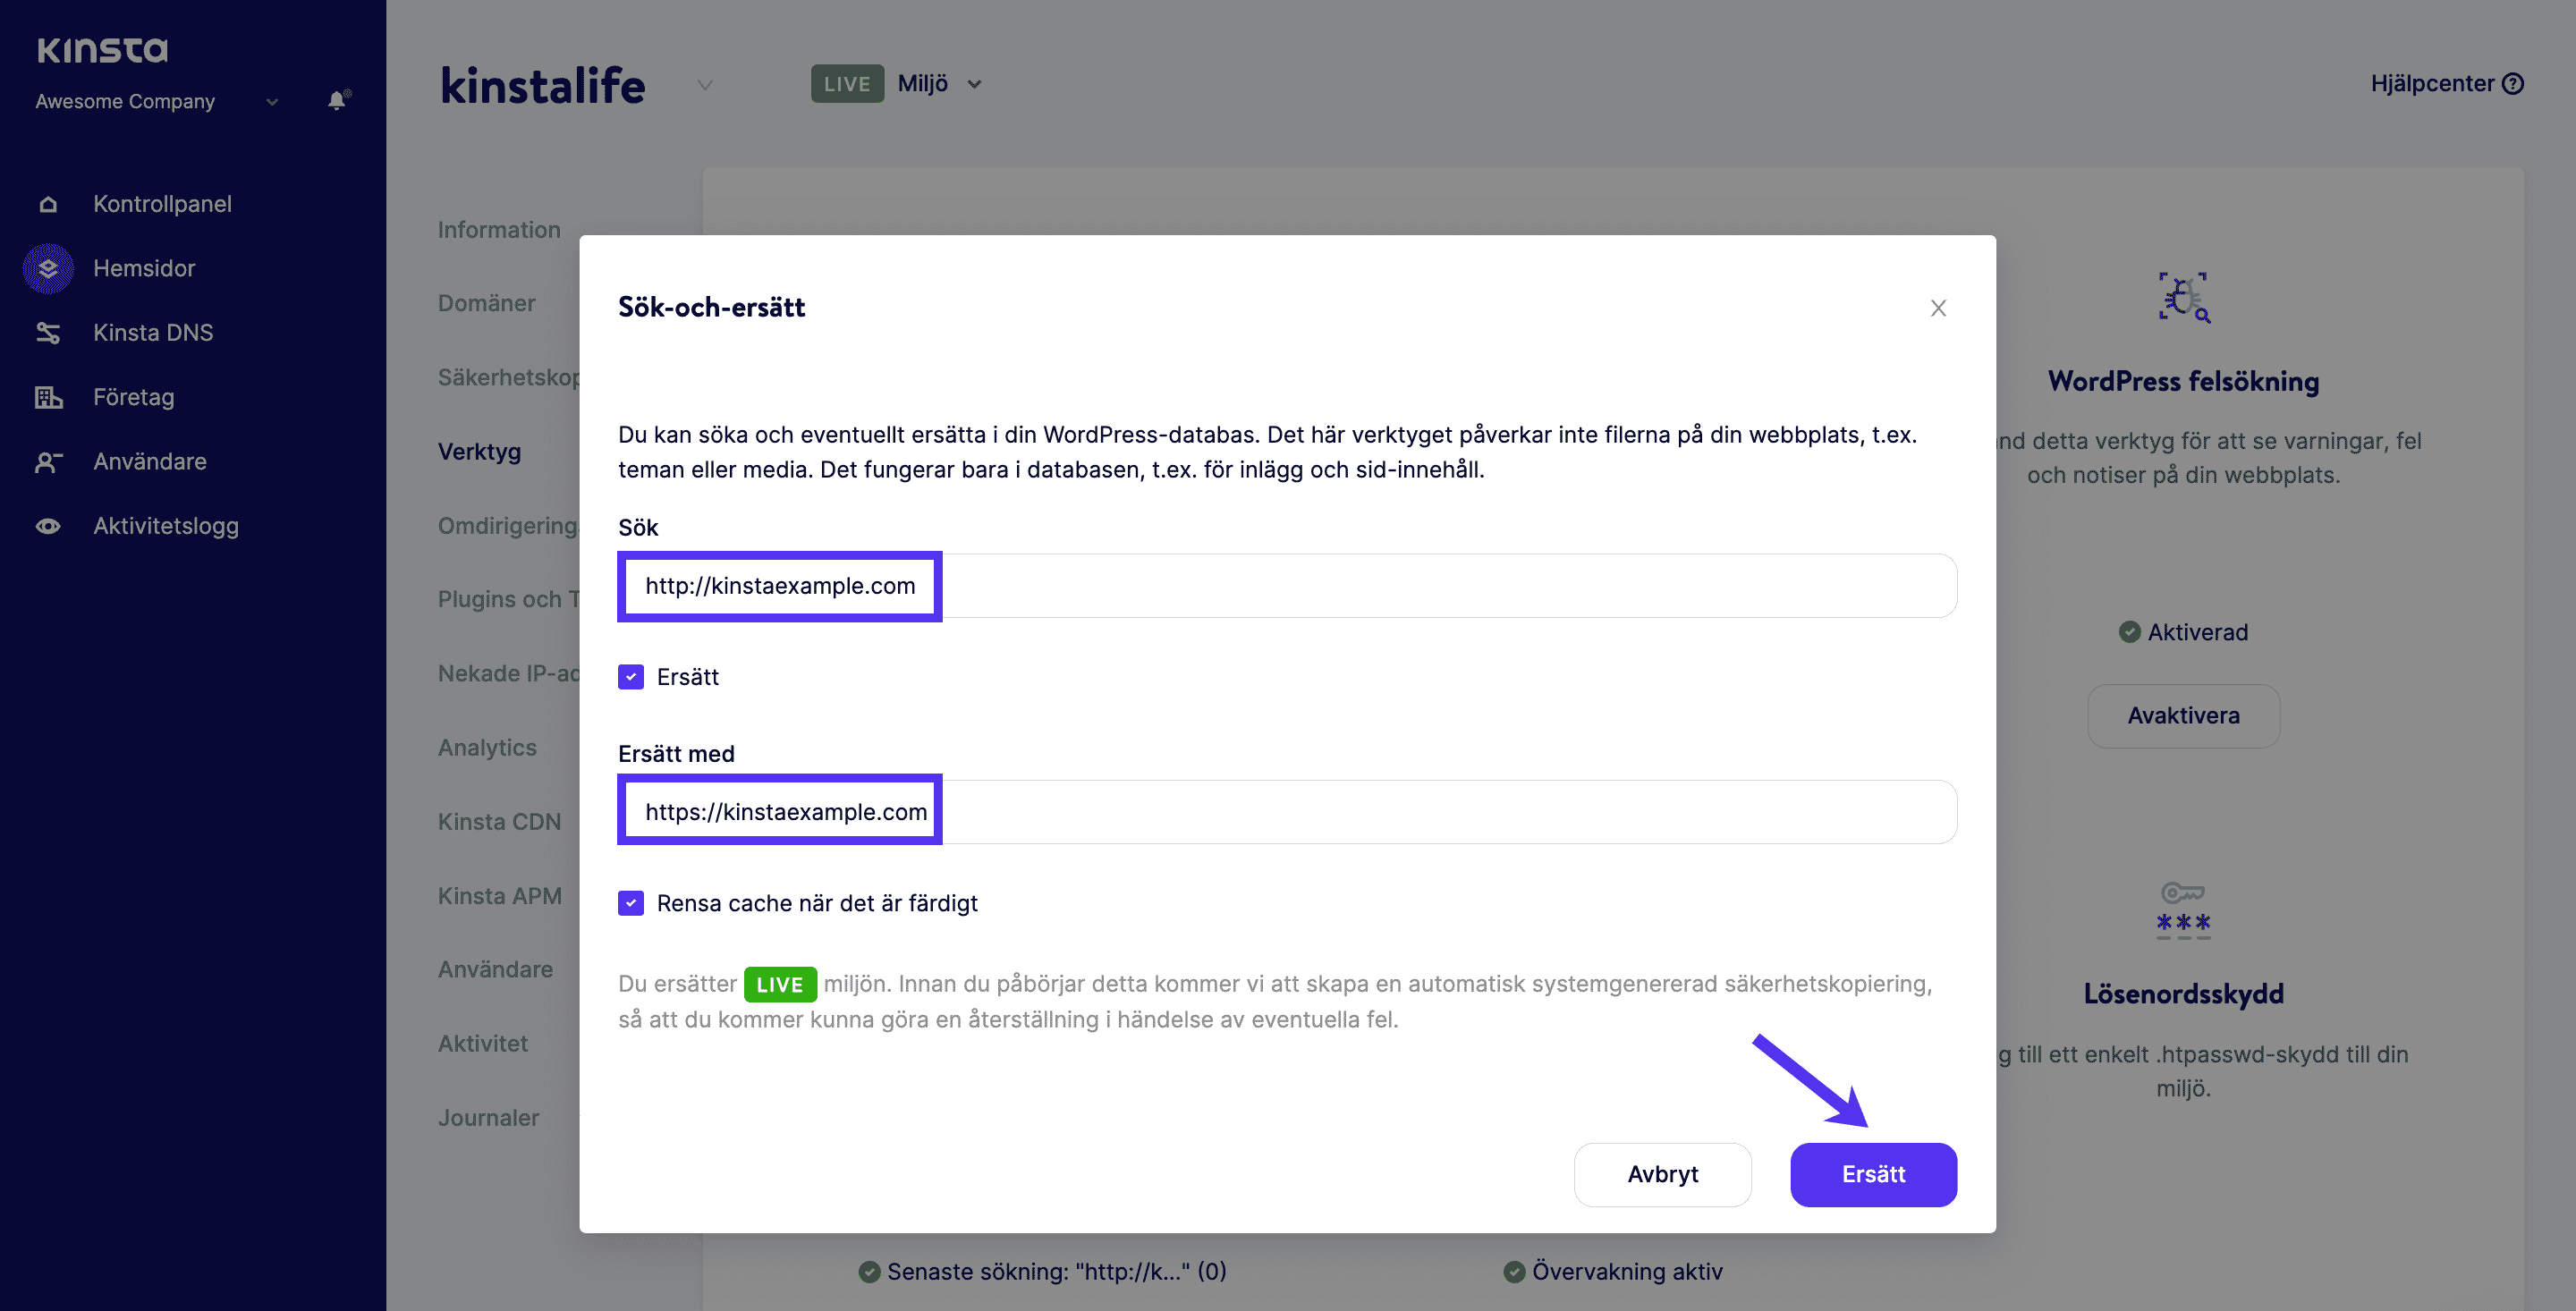
Task: Click the Kinsta DNS icon
Action: click(48, 333)
